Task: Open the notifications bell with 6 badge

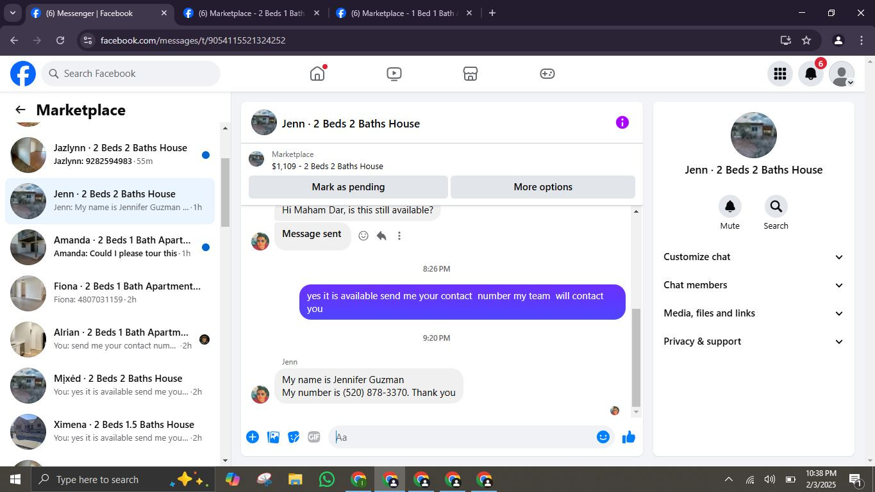Action: (x=811, y=74)
